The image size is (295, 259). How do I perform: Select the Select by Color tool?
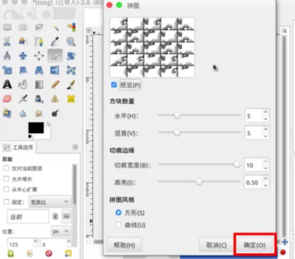point(71,27)
